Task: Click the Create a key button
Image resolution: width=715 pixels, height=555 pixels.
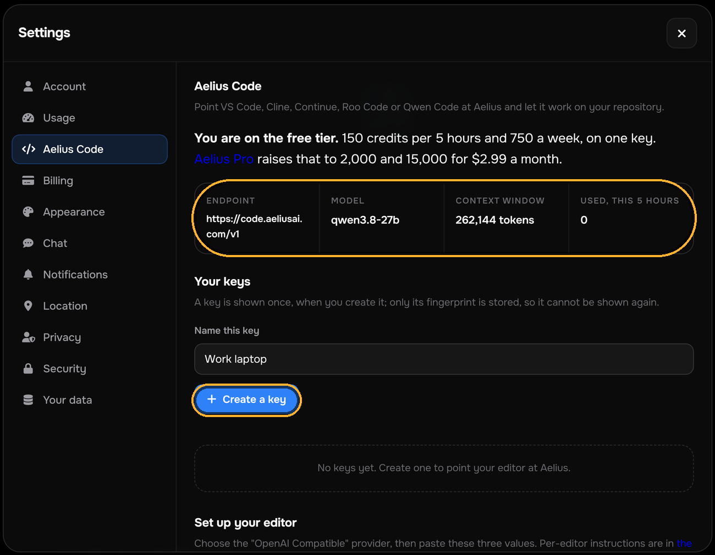Action: coord(246,399)
